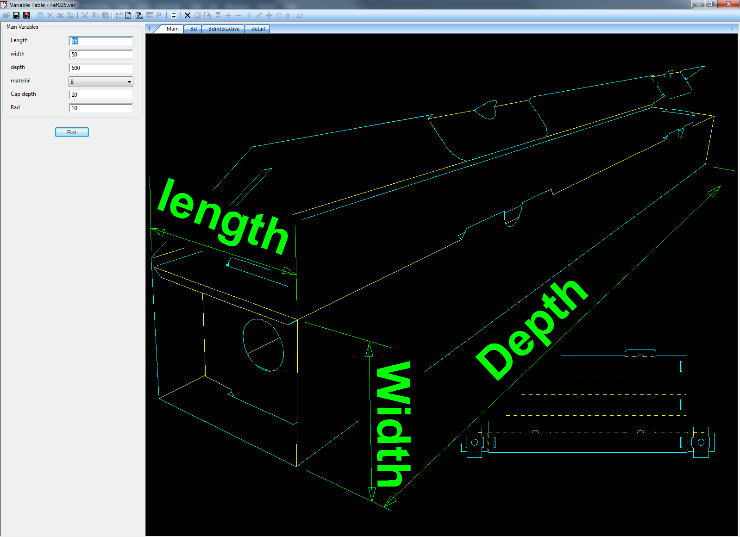Click the width input field
Screen dimensions: 740x537
[x=101, y=54]
